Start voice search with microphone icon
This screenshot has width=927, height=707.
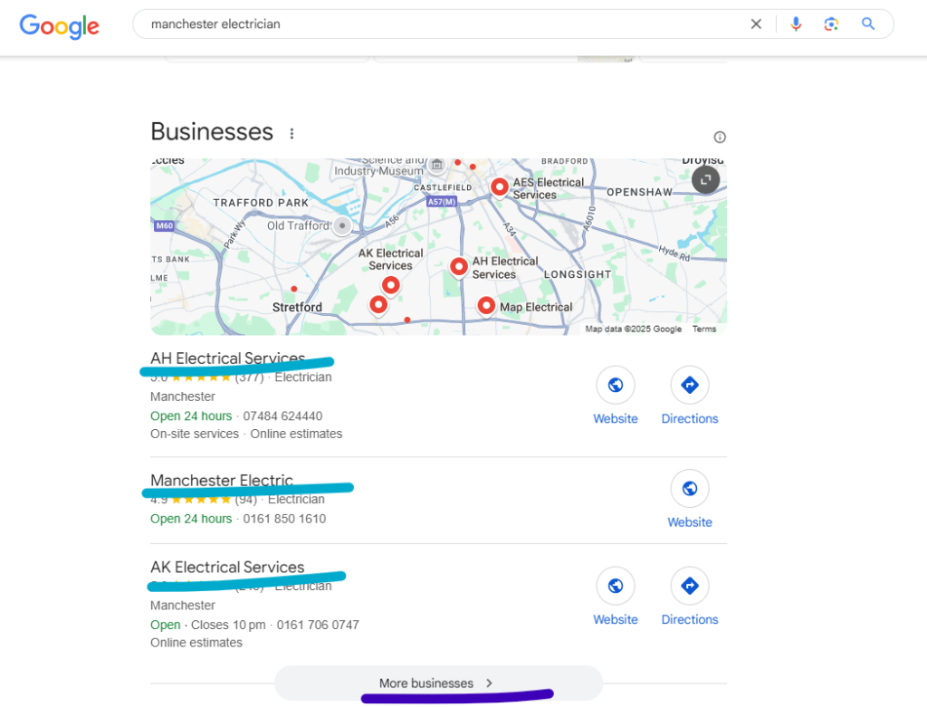796,24
